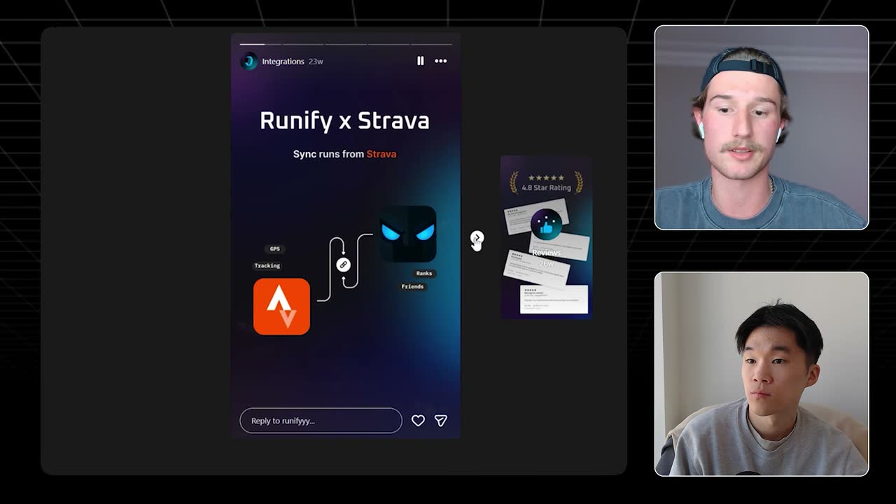
Task: Click the 4.8 Star Rating text
Action: tap(546, 188)
